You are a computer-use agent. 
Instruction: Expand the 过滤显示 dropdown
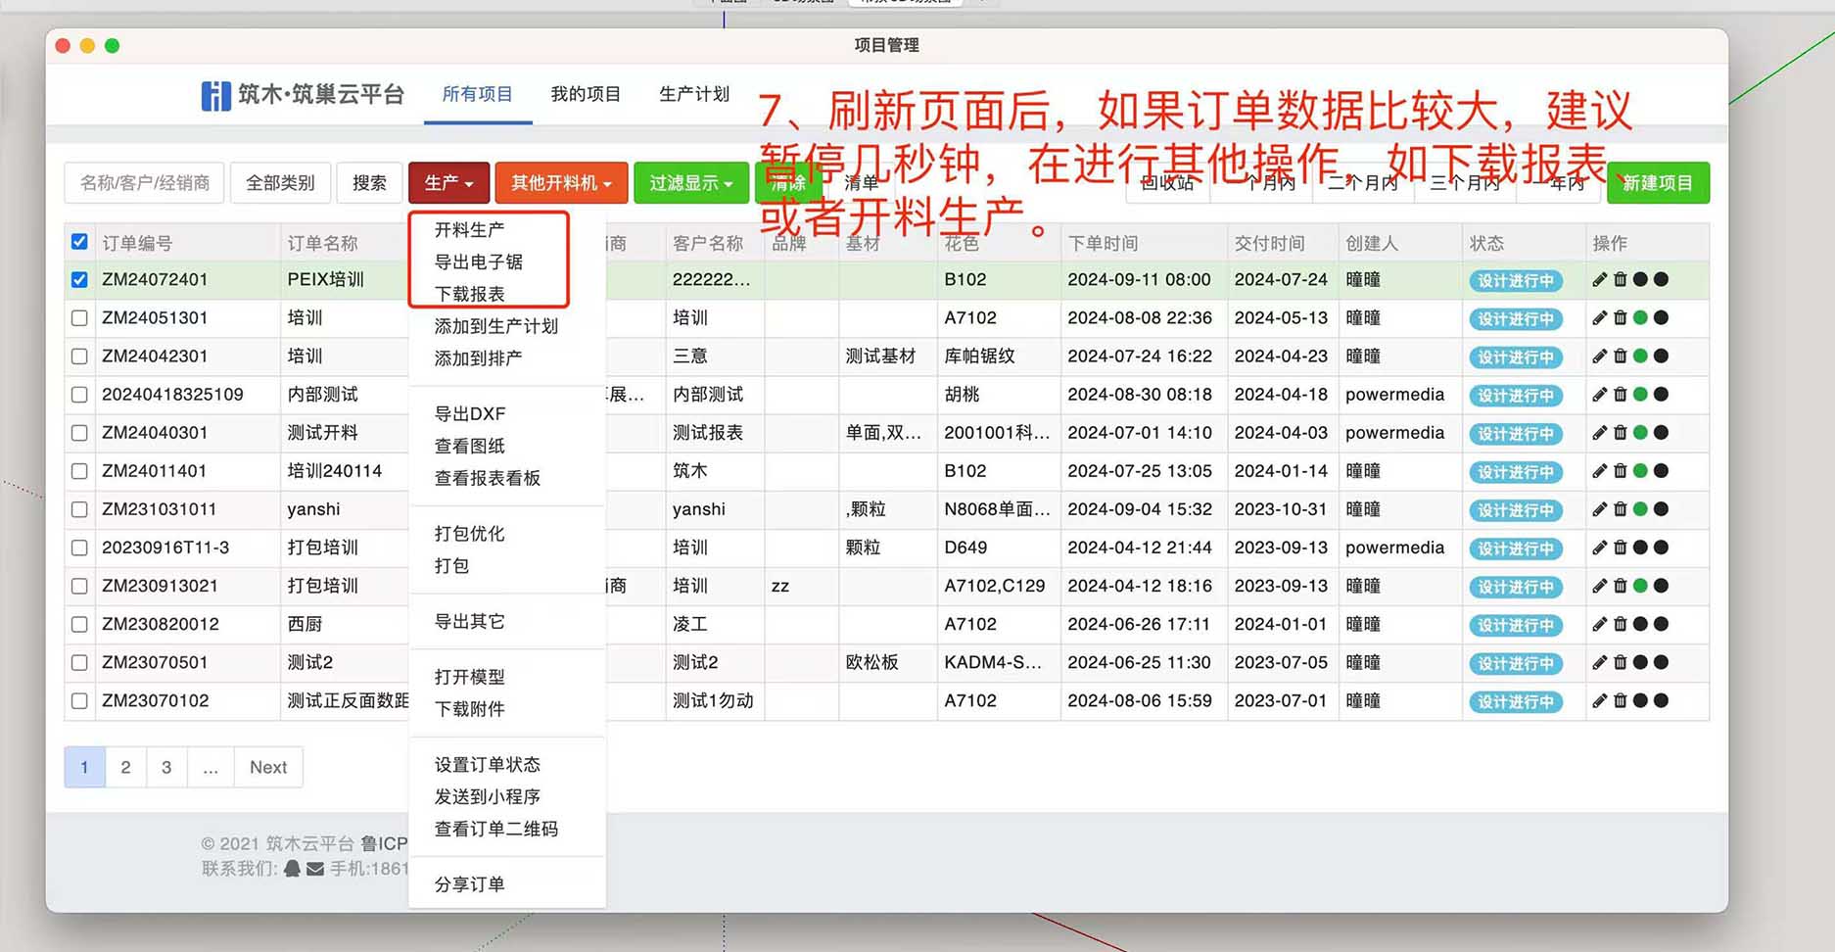[690, 182]
